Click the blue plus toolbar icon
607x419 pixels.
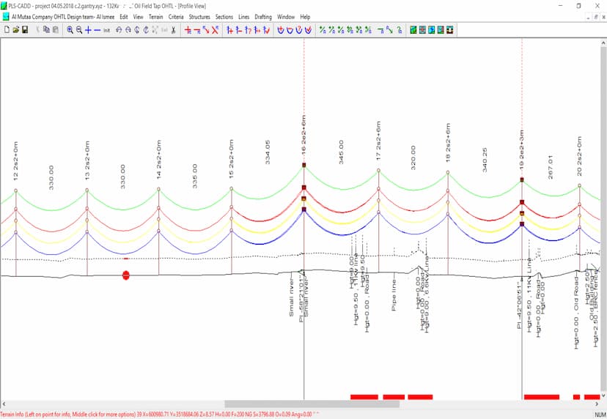(x=88, y=30)
